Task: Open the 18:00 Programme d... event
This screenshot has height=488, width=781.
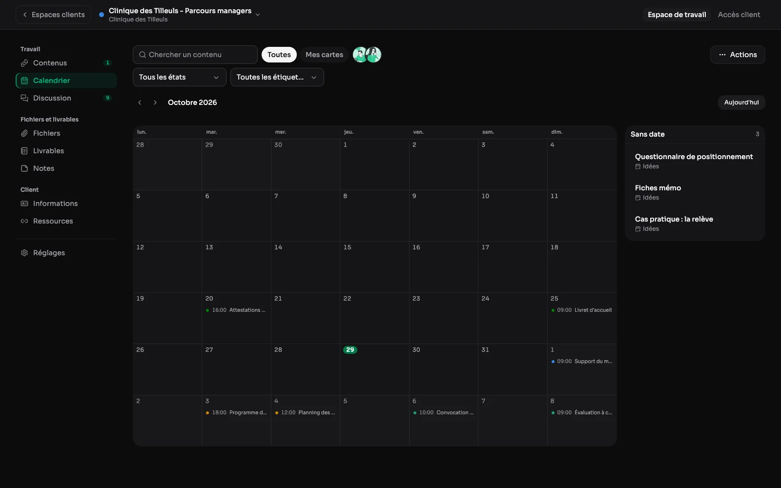Action: tap(236, 413)
